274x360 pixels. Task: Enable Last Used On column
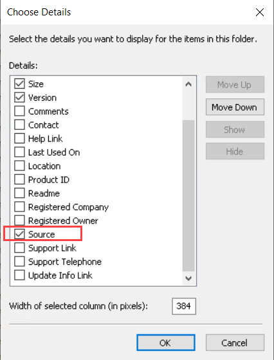(x=19, y=152)
